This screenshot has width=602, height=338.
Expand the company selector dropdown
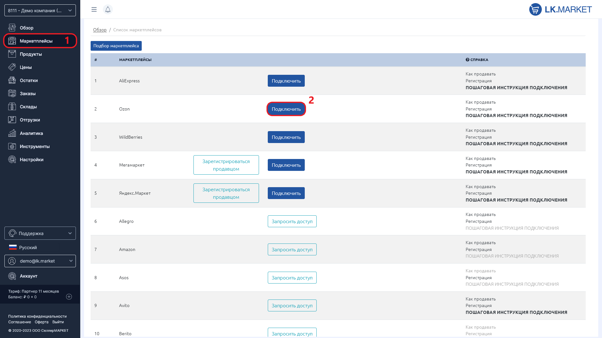point(40,10)
